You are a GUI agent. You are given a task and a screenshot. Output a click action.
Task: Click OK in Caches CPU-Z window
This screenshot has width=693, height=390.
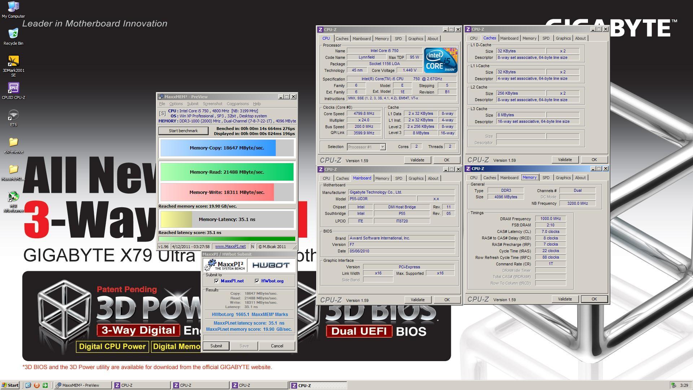pyautogui.click(x=594, y=160)
